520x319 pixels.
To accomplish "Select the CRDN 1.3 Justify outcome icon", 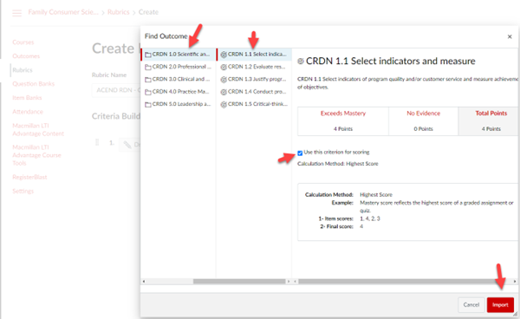I will tap(224, 80).
